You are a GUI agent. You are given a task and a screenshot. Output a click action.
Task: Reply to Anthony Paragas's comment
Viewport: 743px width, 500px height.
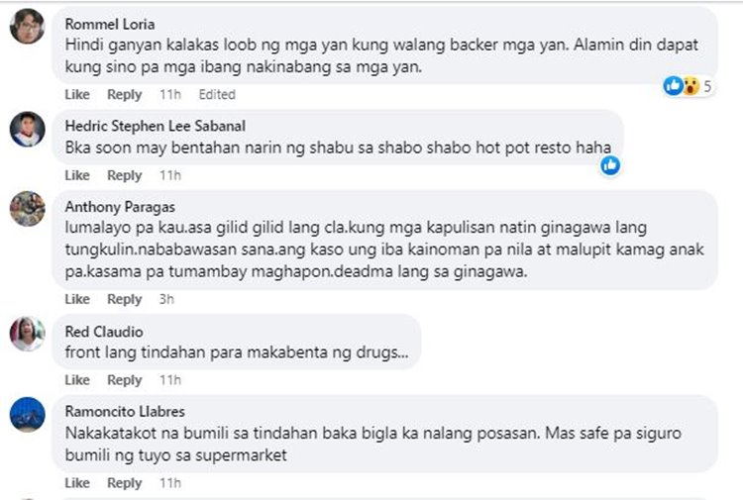point(125,299)
